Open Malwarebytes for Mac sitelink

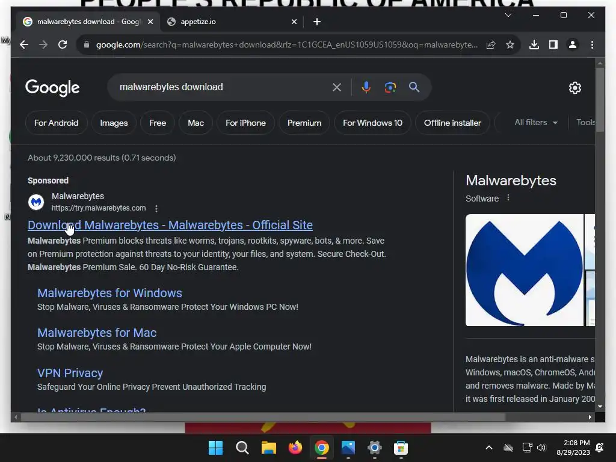[97, 333]
